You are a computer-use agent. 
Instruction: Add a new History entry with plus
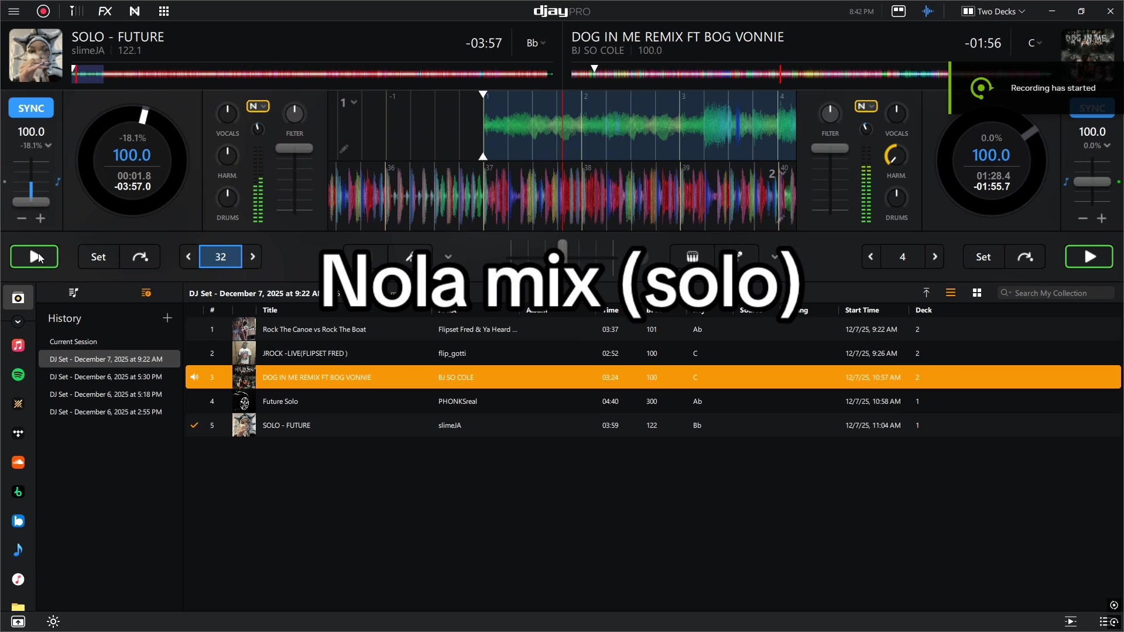[x=167, y=318]
